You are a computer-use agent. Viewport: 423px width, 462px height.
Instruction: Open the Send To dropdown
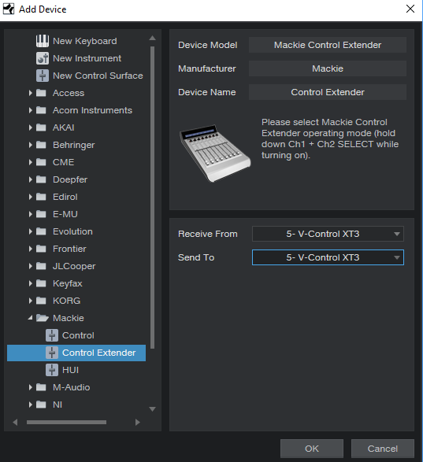(x=328, y=257)
